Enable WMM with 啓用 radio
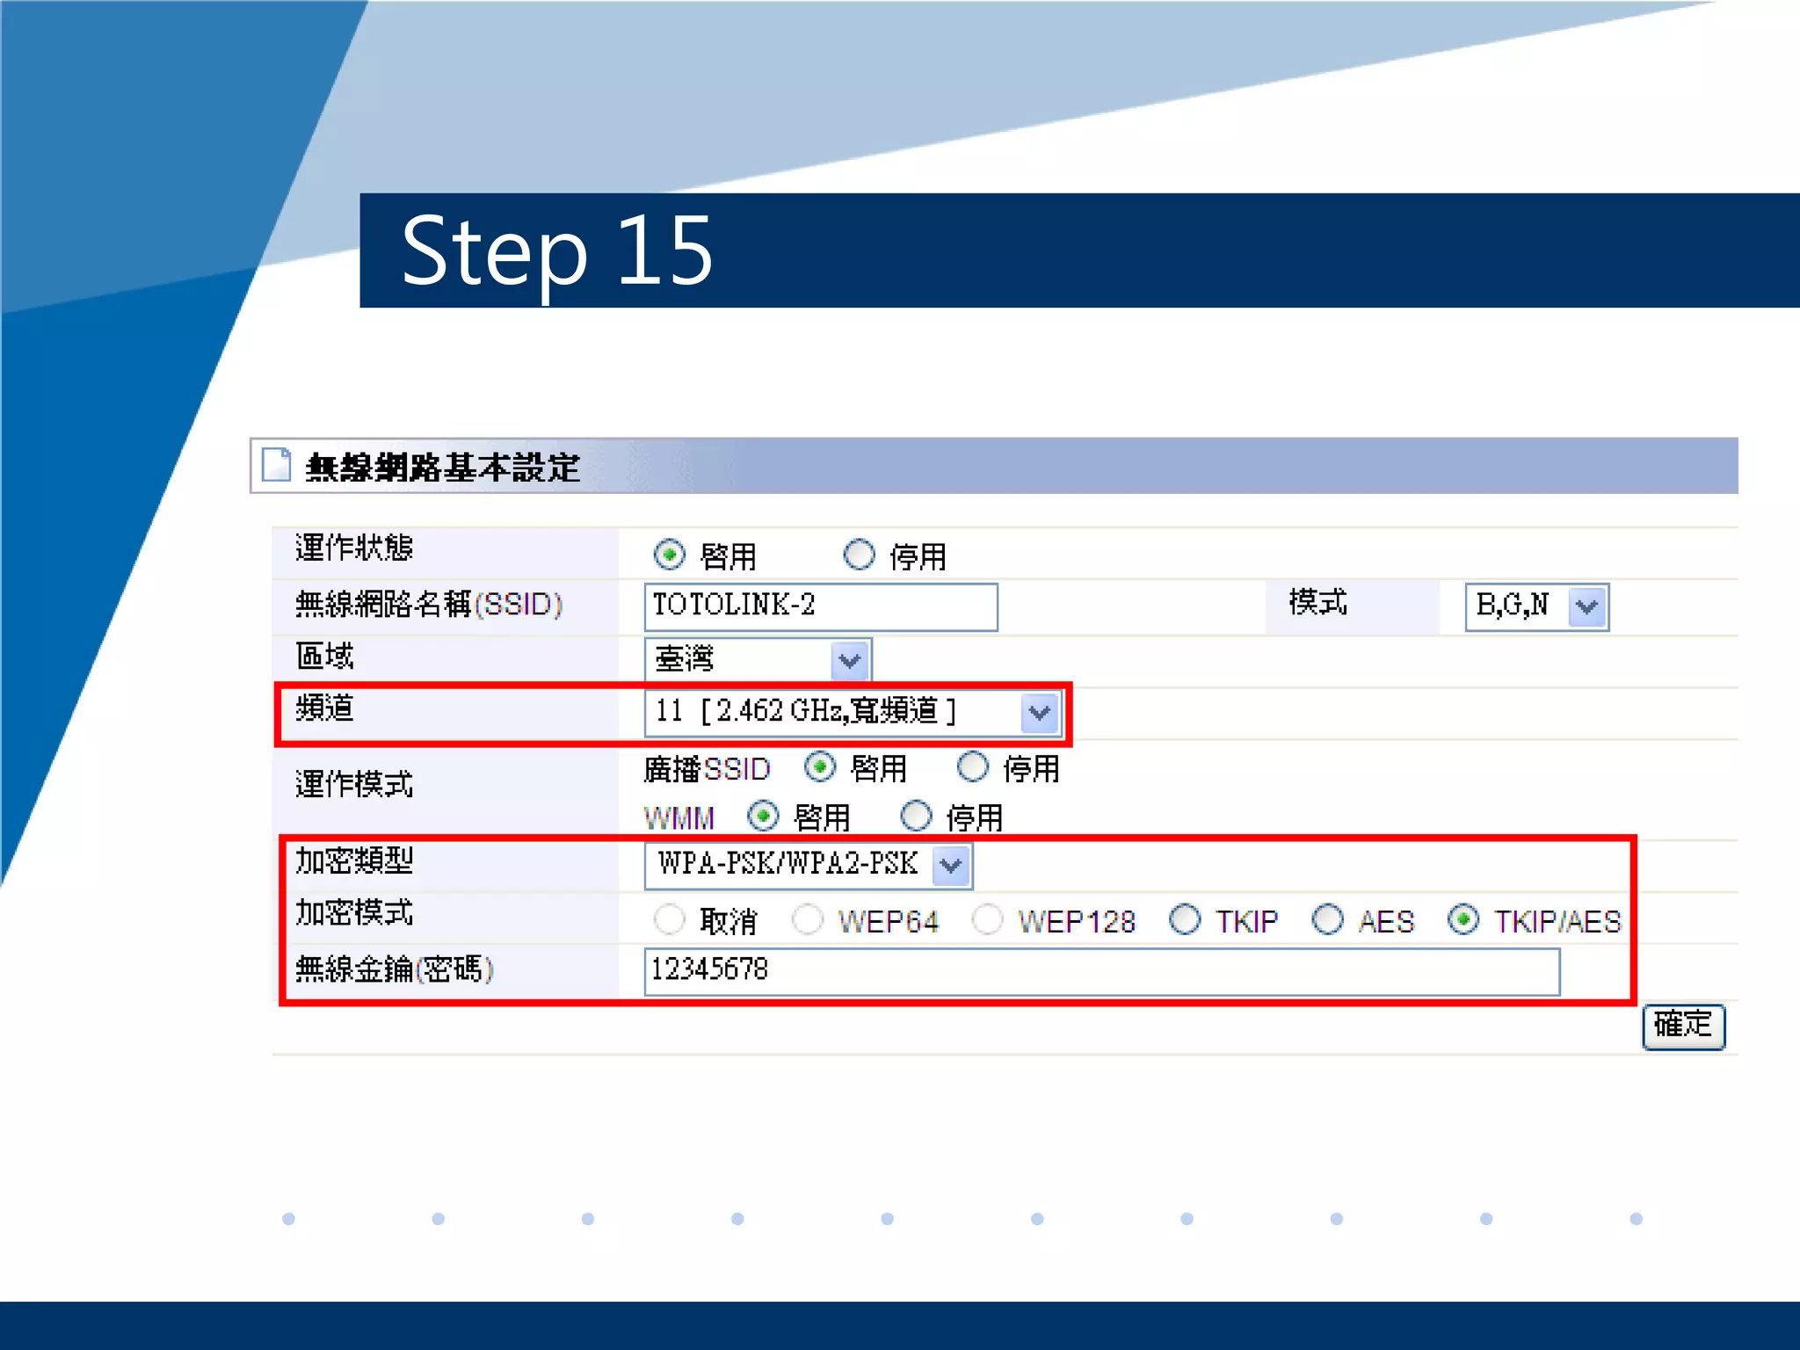The height and width of the screenshot is (1350, 1800). tap(763, 817)
